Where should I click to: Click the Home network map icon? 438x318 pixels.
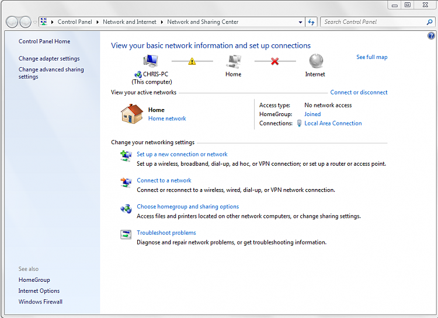[233, 61]
